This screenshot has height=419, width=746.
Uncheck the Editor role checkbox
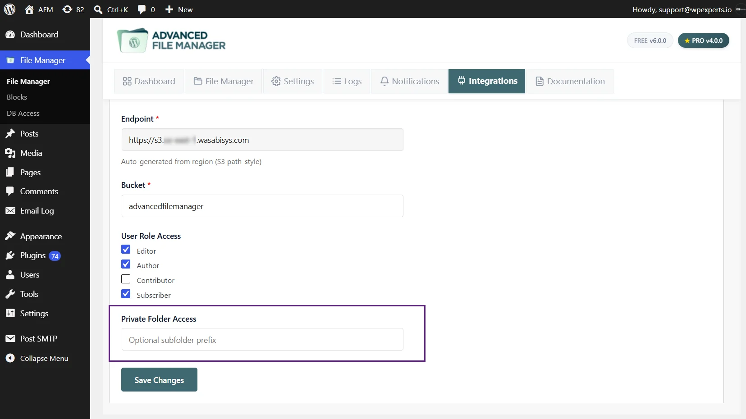(x=126, y=250)
